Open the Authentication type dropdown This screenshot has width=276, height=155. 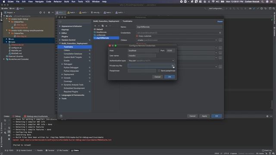point(151,61)
